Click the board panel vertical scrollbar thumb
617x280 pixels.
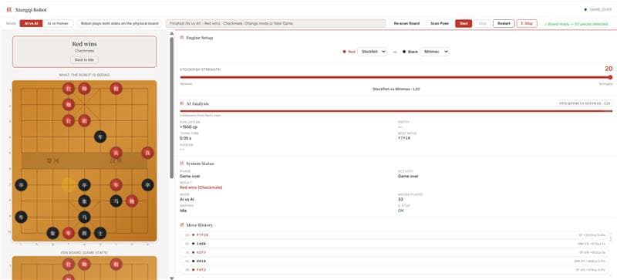click(171, 108)
